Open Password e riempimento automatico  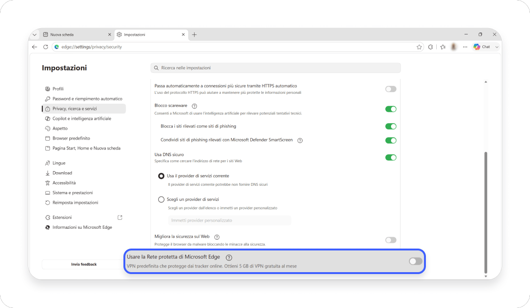tap(84, 99)
